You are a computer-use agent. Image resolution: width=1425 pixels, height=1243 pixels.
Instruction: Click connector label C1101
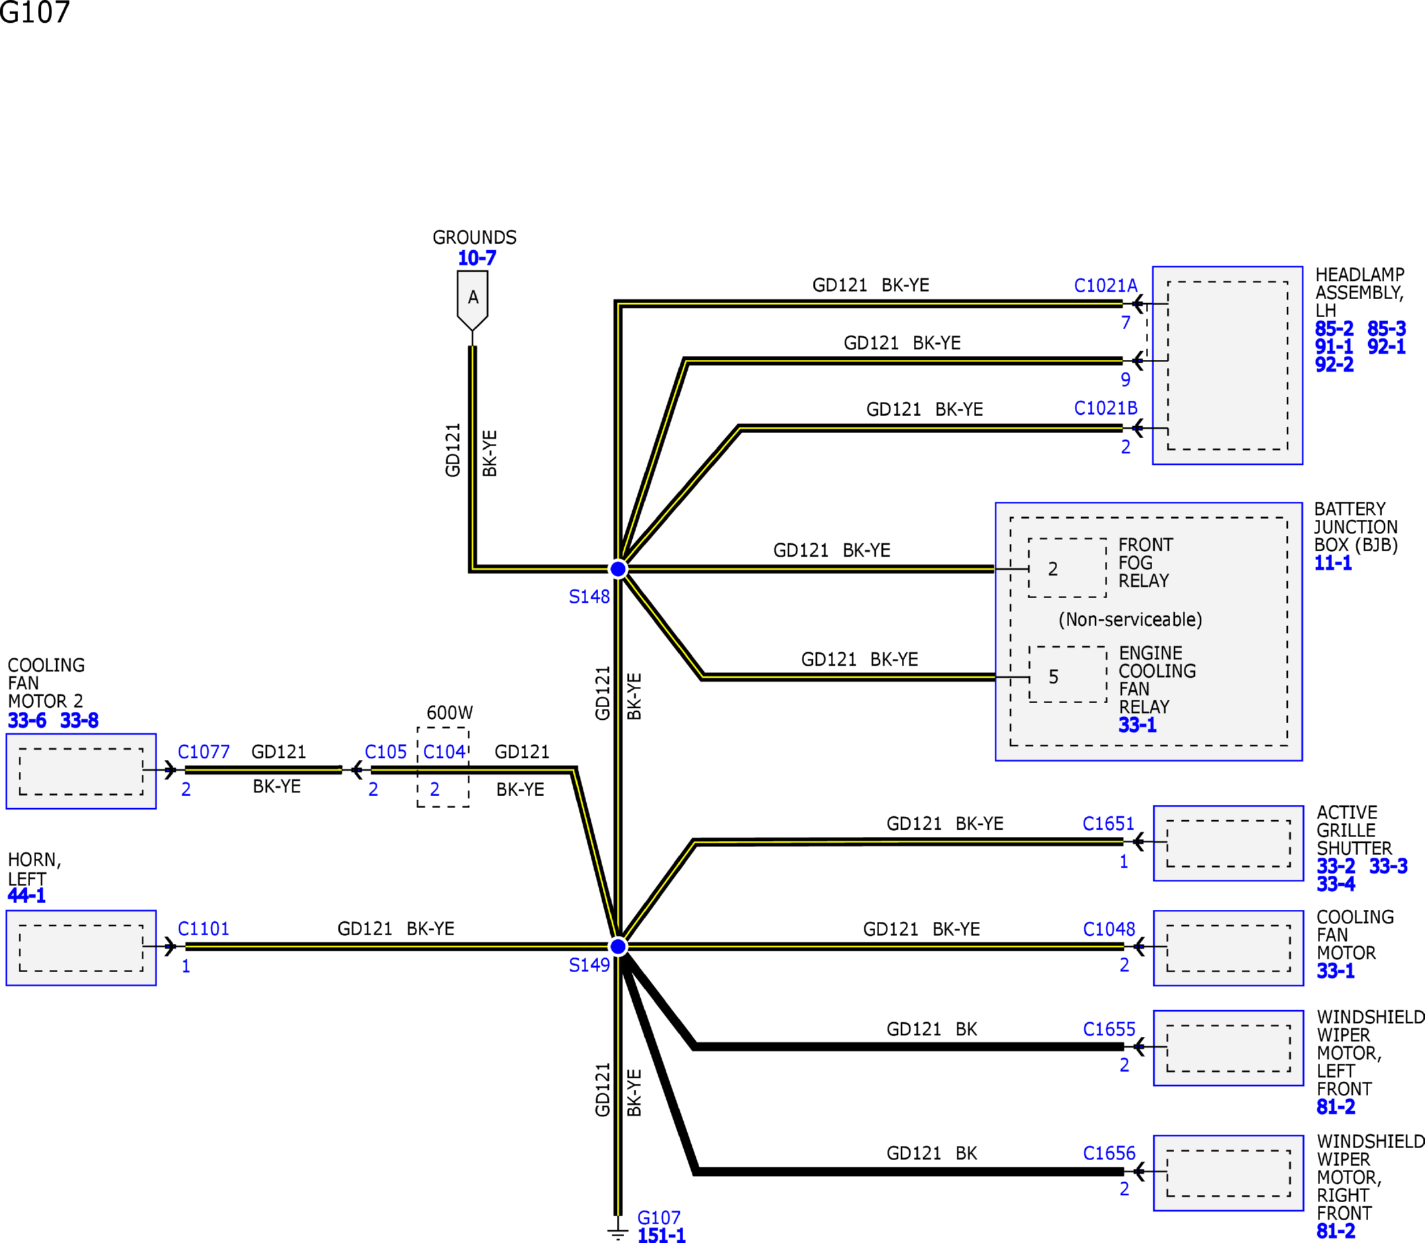click(x=203, y=928)
